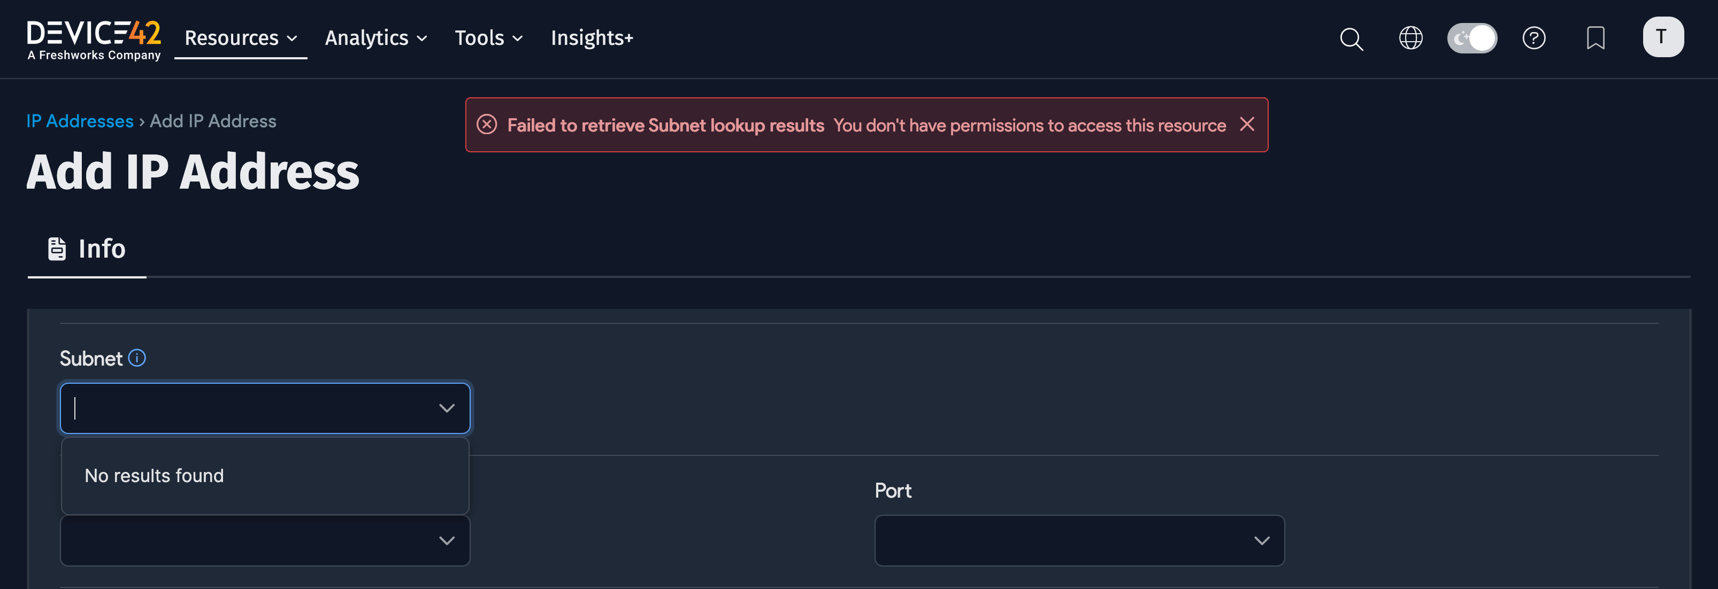Expand the Port dropdown

1261,540
